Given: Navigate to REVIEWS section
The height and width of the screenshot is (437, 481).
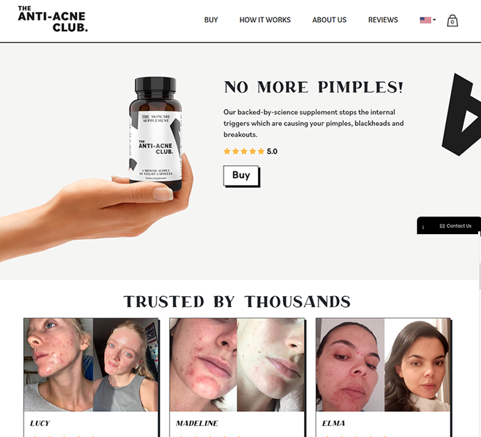Looking at the screenshot, I should point(383,20).
